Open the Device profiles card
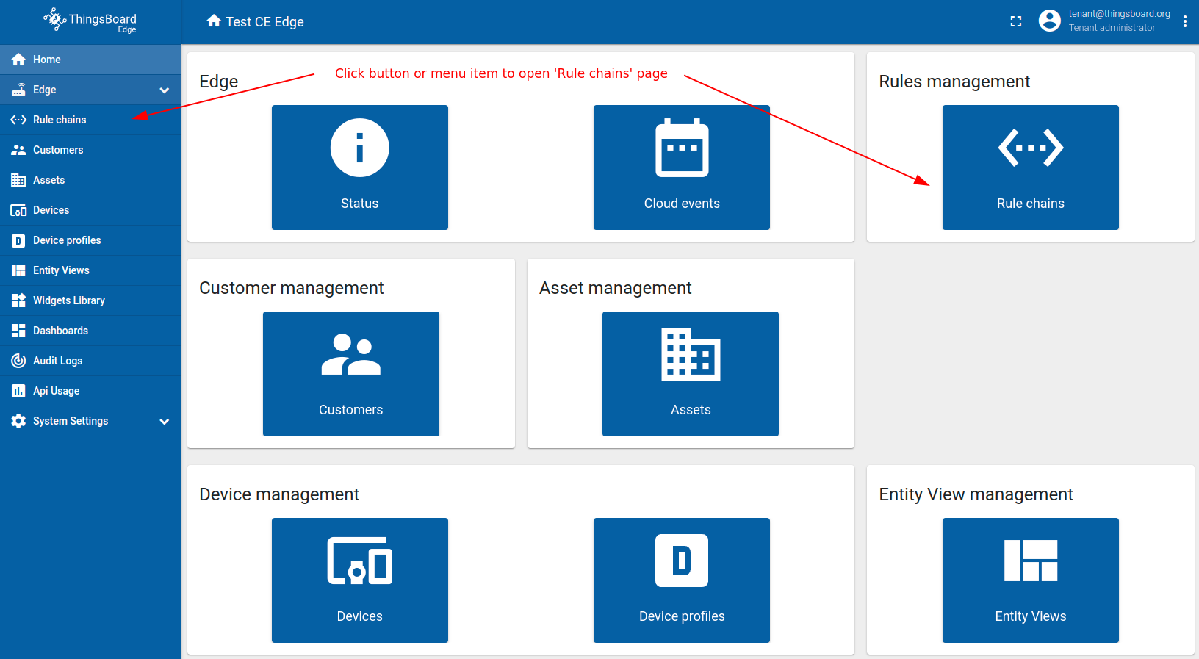Viewport: 1199px width, 659px height. (x=682, y=580)
